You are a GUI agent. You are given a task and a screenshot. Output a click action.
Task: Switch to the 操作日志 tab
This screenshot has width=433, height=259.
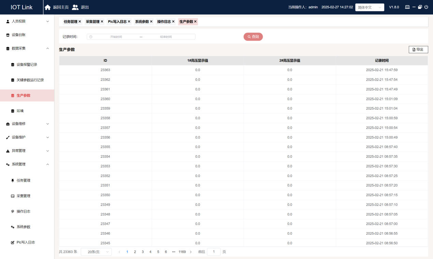(164, 21)
